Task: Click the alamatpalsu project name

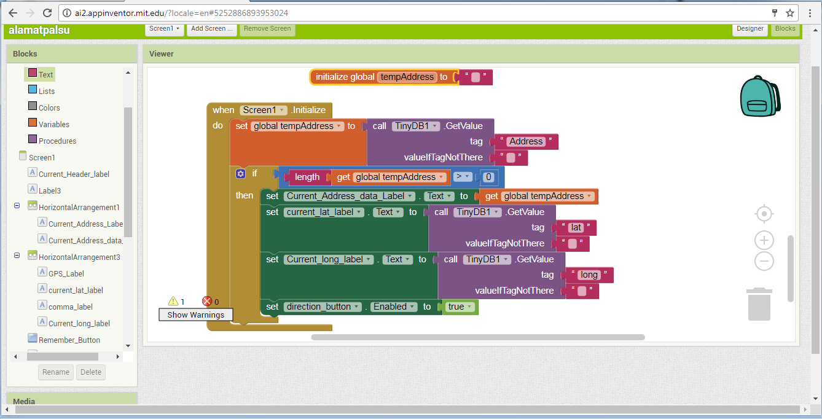Action: point(39,29)
